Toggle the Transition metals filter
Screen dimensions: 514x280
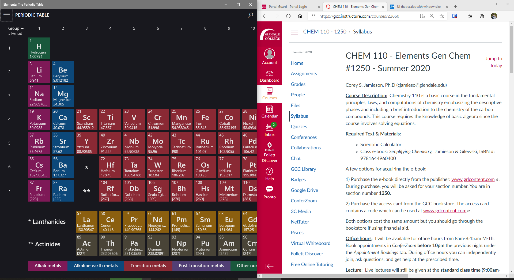[x=148, y=266]
